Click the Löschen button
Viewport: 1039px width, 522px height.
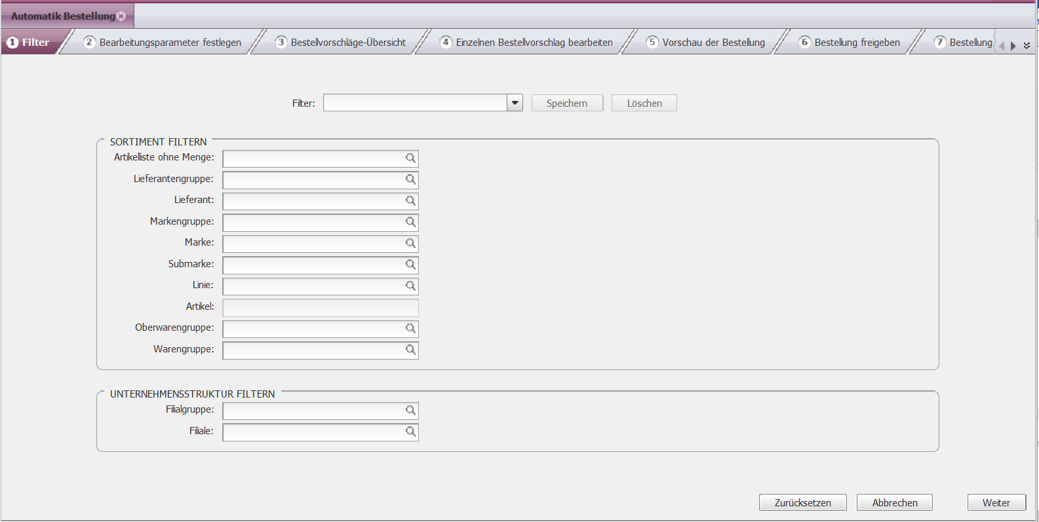click(x=644, y=103)
